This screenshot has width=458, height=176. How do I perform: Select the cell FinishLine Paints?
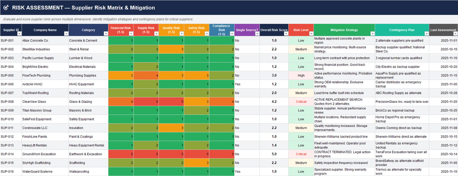tap(45, 137)
